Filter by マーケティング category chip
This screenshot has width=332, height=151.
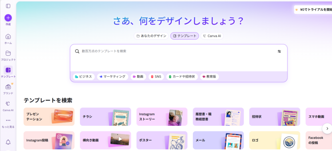pos(113,77)
